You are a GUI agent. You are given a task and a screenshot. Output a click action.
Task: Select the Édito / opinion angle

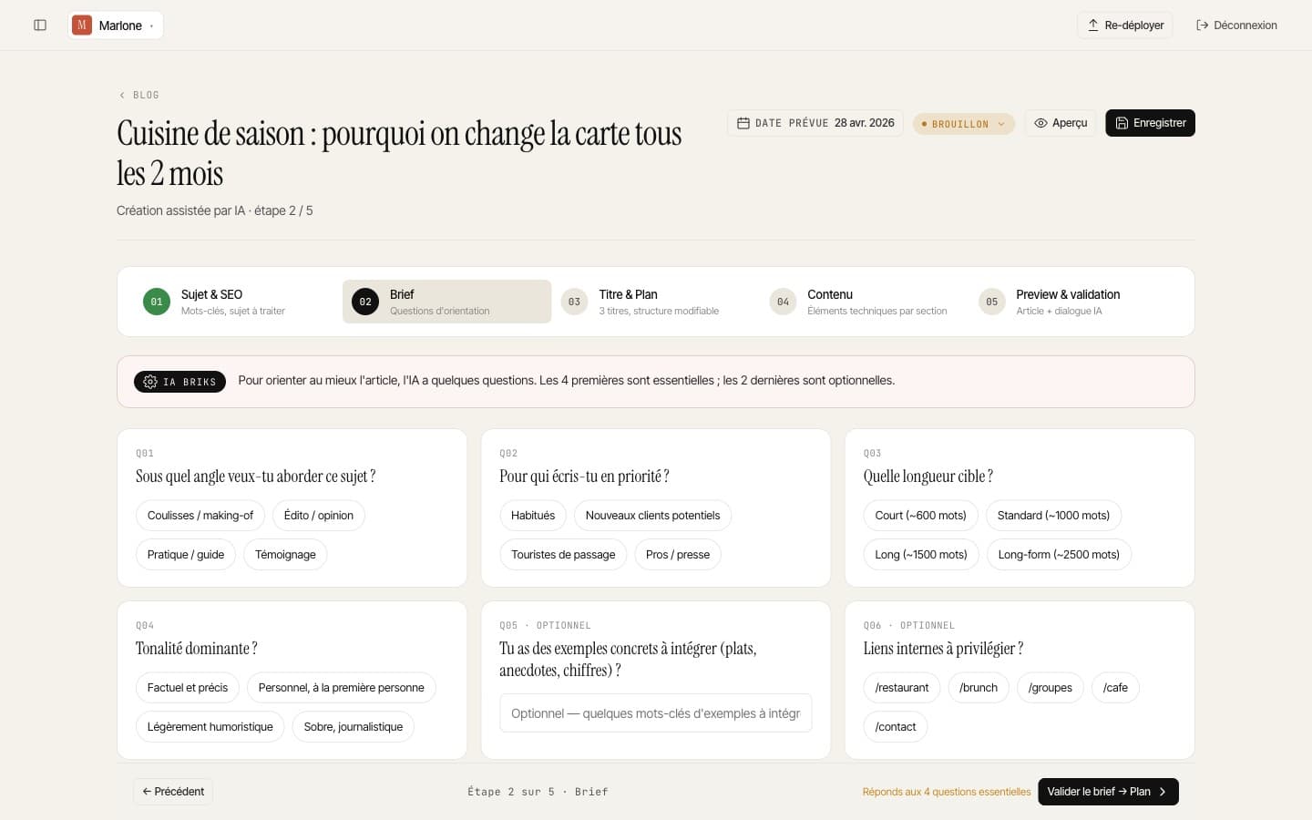(319, 516)
